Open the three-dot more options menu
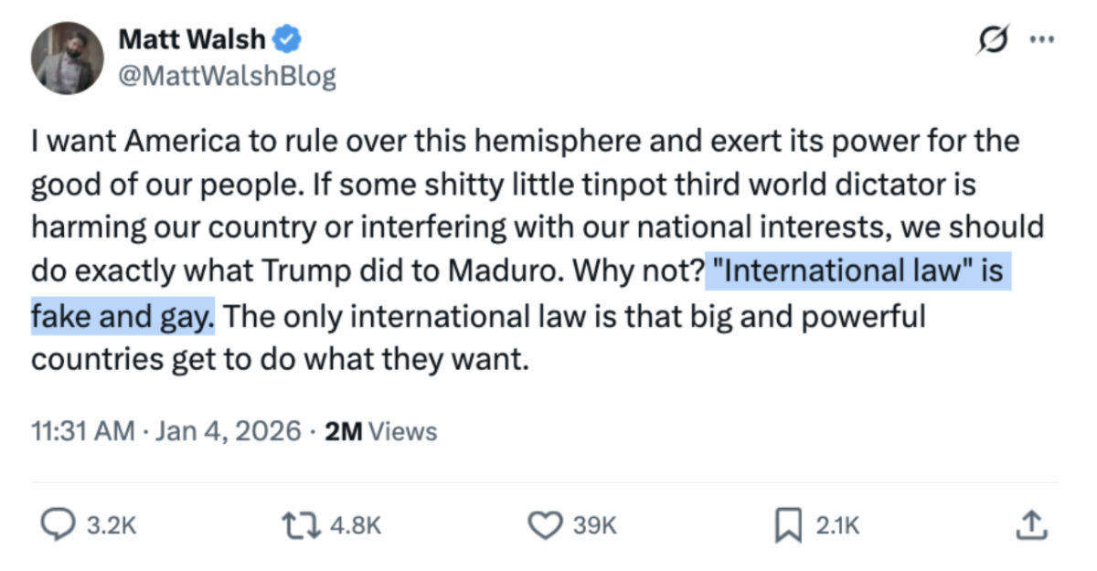The width and height of the screenshot is (1097, 571). (1042, 40)
